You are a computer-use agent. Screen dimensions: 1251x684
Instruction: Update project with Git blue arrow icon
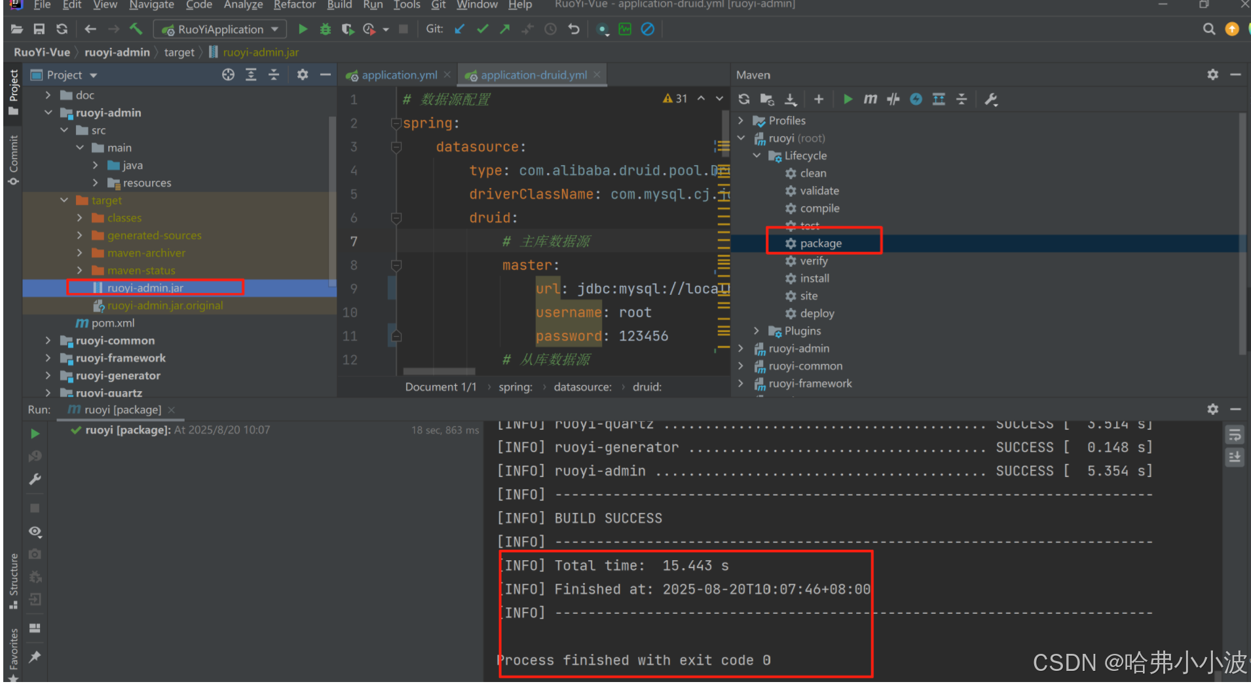coord(460,29)
